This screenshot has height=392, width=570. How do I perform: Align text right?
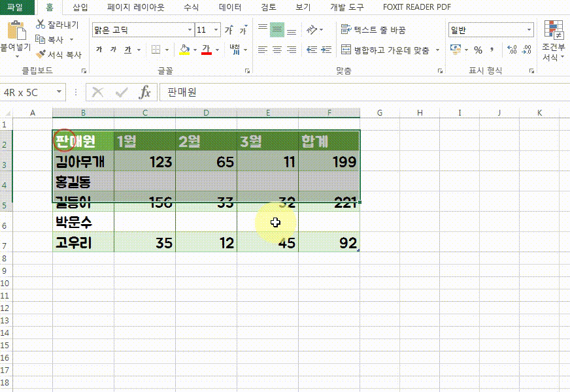pos(292,50)
